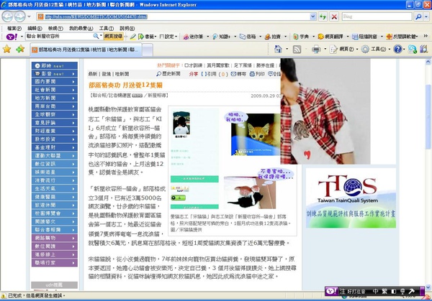Screen dimensions: 432x301
Task: Select the 部落格奏功 article browser tab
Action: tap(86, 50)
